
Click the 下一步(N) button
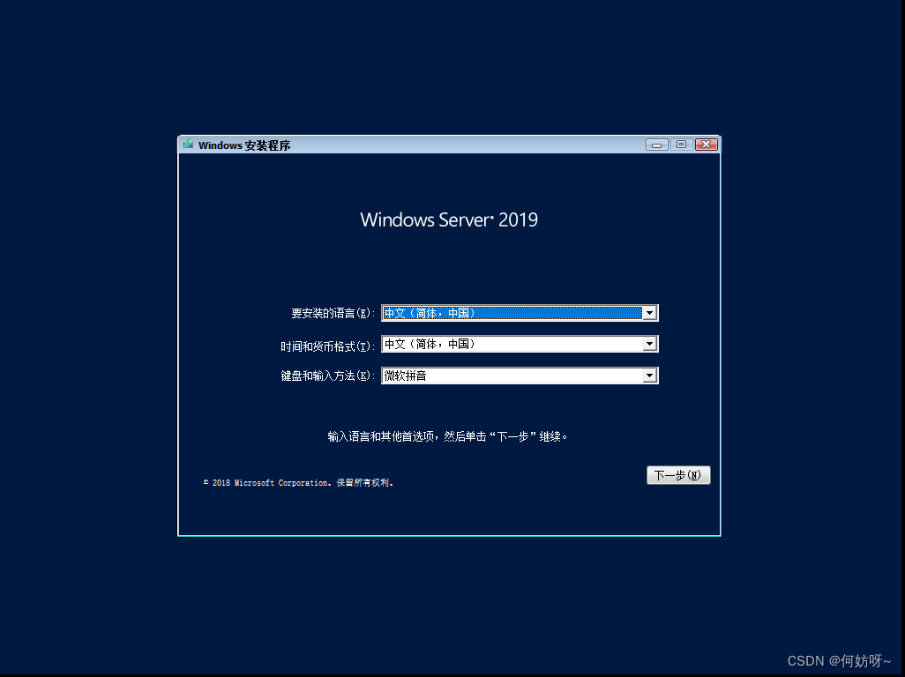pos(678,475)
